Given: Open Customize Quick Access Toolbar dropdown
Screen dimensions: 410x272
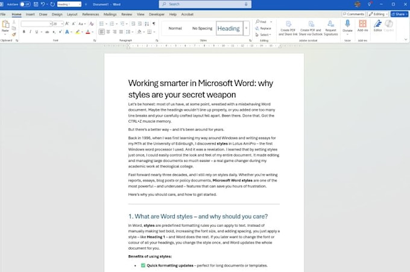Looking at the screenshot, I should 86,4.
